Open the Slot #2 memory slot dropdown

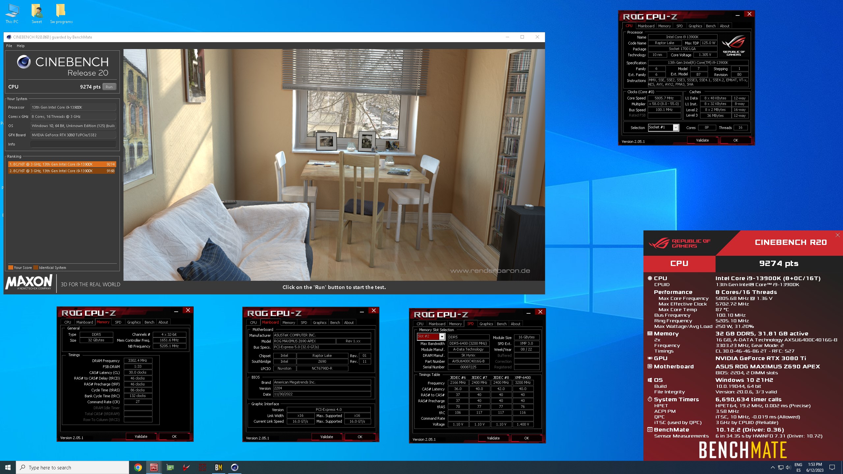[431, 336]
